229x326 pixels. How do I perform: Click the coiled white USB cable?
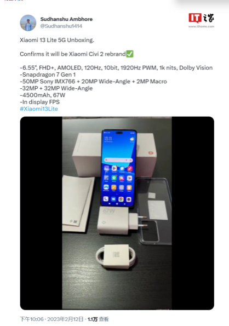[x=116, y=256]
